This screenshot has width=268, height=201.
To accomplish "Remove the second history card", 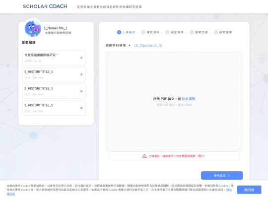I will click(x=81, y=74).
